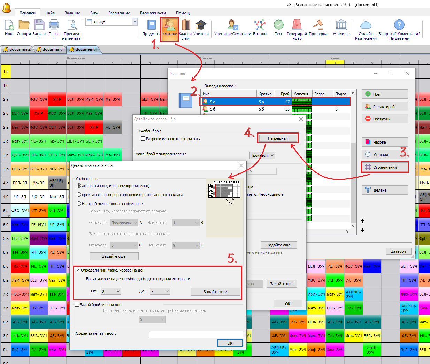Click the Ограничения button
430x364 pixels.
(385, 167)
